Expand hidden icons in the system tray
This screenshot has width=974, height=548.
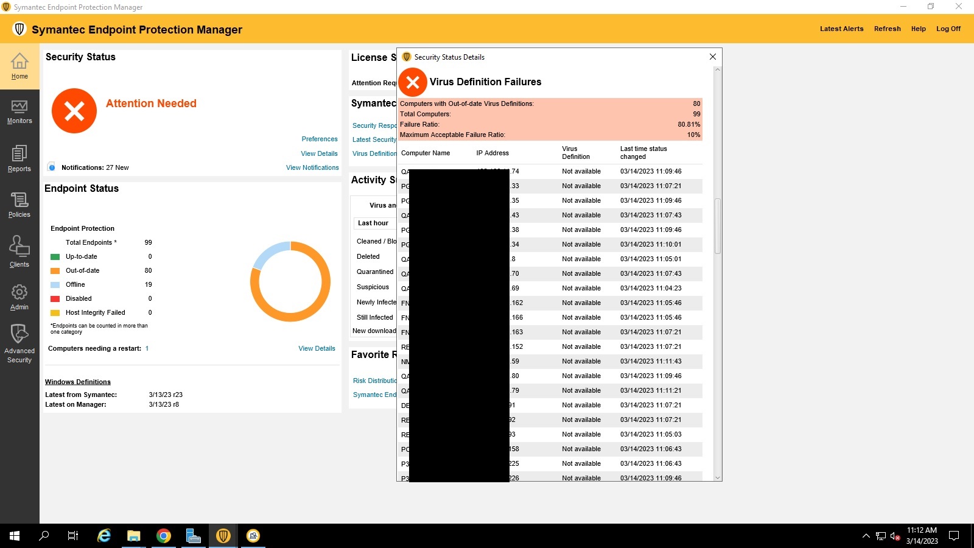866,536
